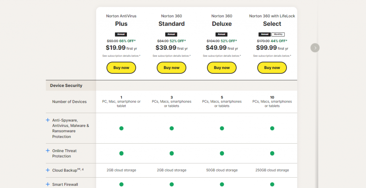Select Annual badge under AntiVirus Plus
This screenshot has height=188, width=366.
click(121, 34)
